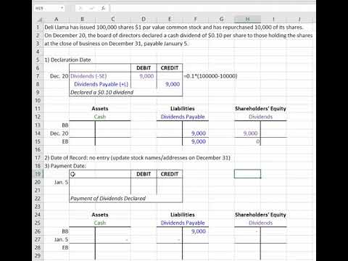Select column E header
The height and width of the screenshot is (261, 348).
point(170,19)
